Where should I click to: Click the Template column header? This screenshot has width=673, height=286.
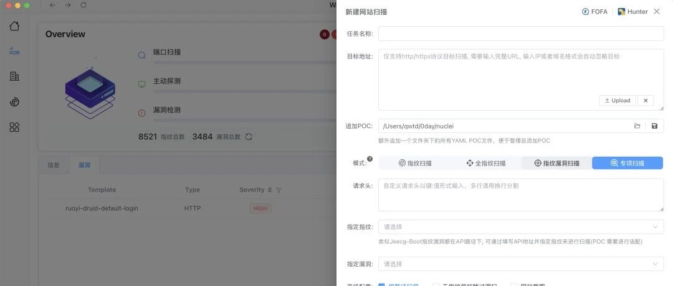102,190
